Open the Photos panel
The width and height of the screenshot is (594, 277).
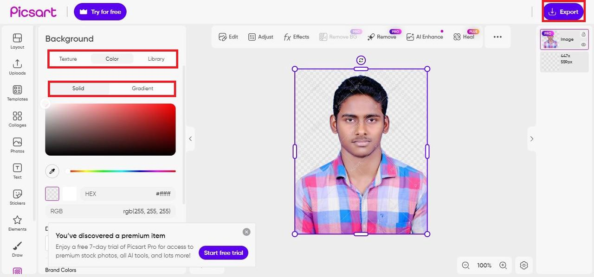click(x=17, y=145)
